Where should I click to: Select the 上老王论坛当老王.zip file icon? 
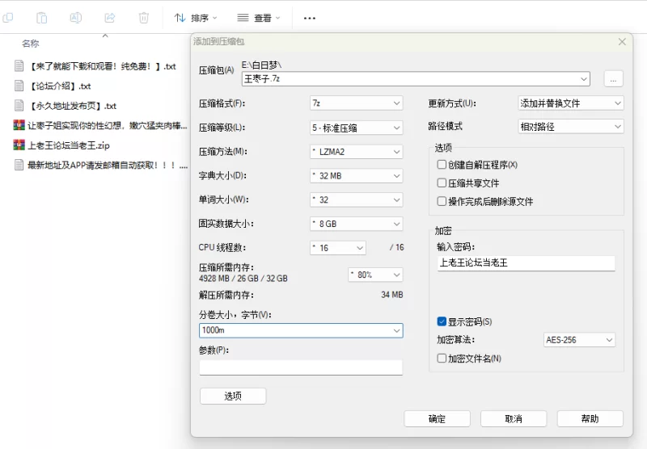(19, 145)
